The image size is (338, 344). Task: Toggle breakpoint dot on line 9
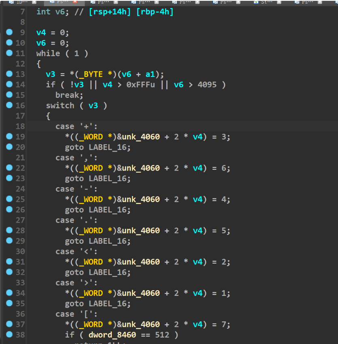(10, 32)
